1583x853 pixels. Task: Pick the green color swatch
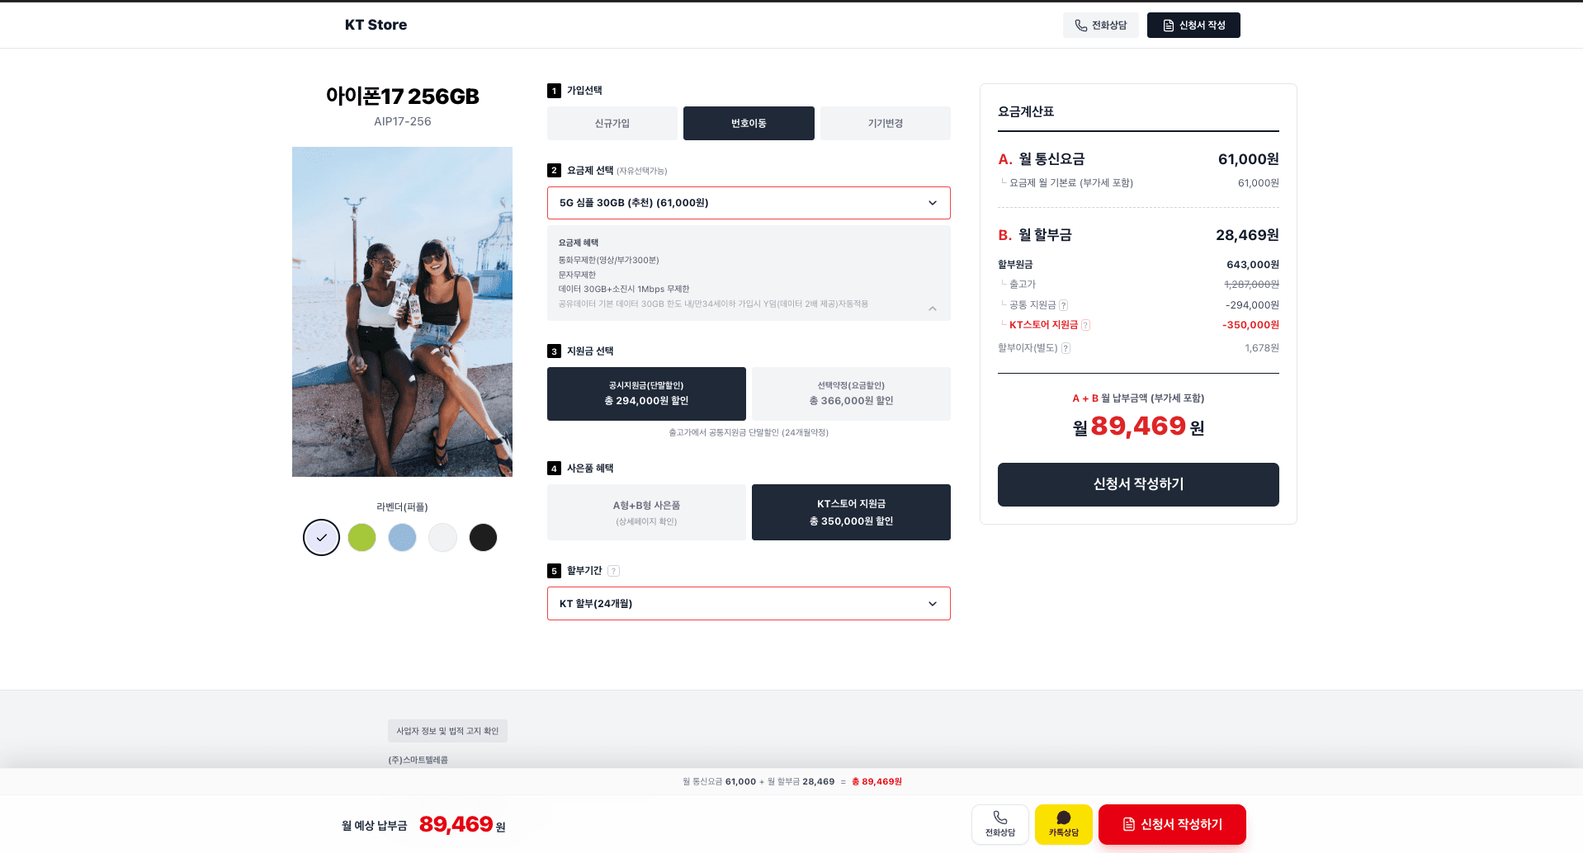click(x=361, y=538)
